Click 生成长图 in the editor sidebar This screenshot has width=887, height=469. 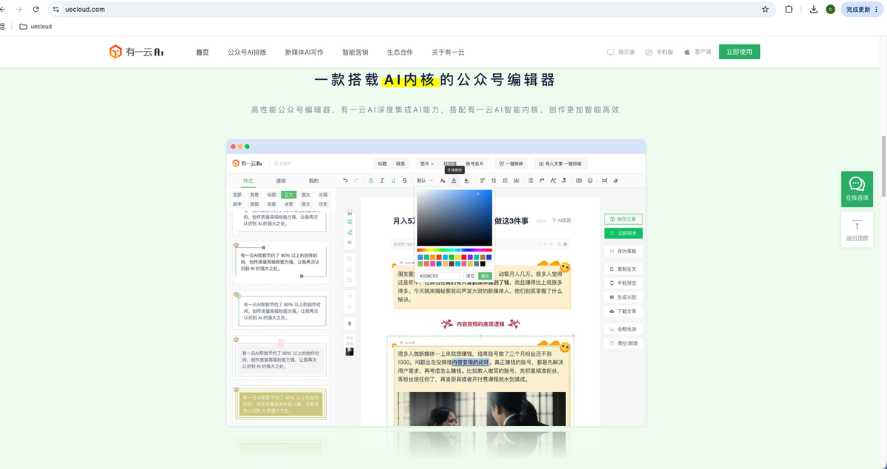tap(622, 297)
